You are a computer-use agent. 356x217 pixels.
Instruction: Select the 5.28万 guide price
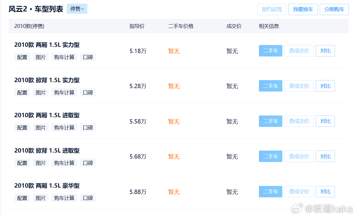pos(138,86)
